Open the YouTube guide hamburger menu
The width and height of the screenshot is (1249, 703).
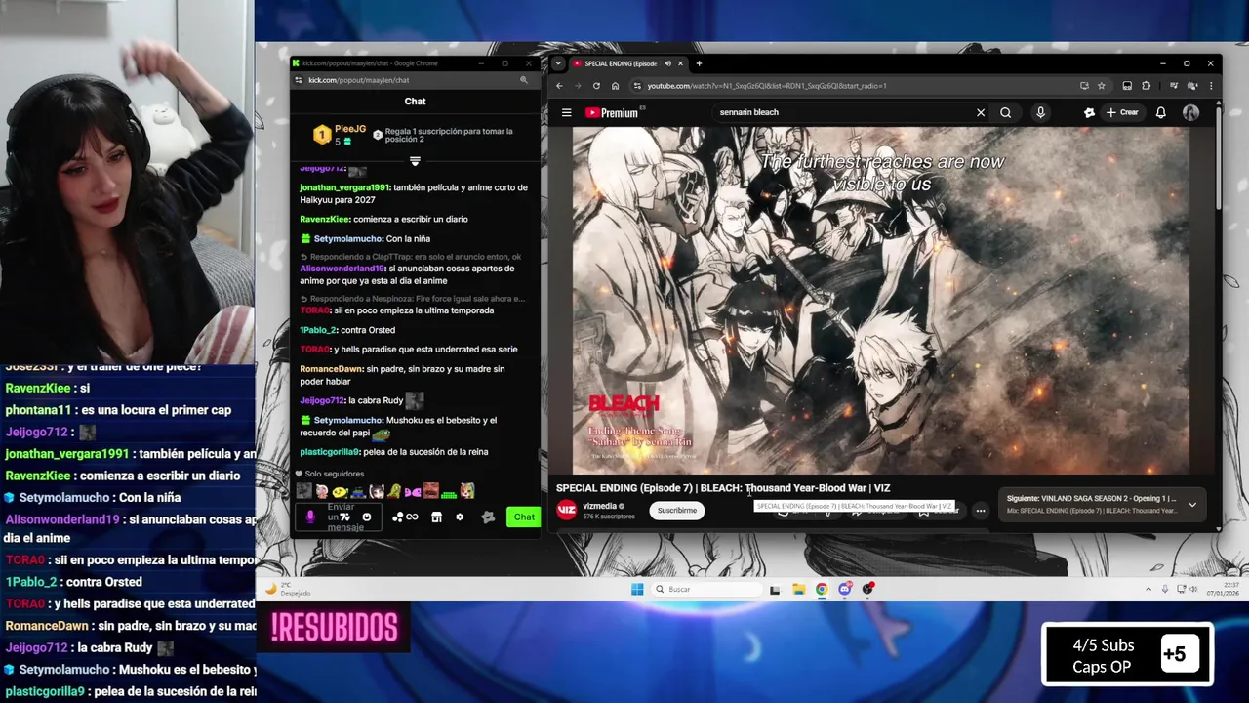pos(566,112)
